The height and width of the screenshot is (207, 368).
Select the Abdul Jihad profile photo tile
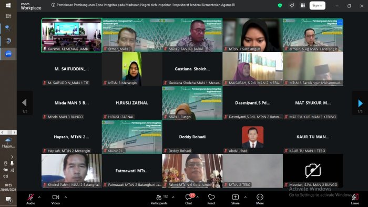click(x=252, y=137)
